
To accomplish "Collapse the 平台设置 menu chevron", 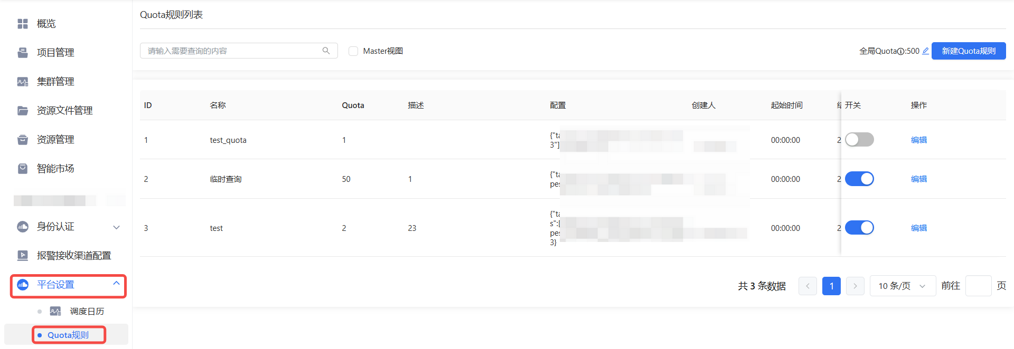I will [x=116, y=284].
